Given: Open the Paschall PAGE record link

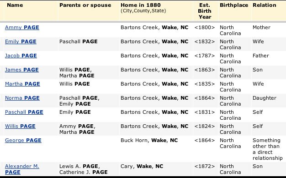Looking at the screenshot, I should point(24,112).
